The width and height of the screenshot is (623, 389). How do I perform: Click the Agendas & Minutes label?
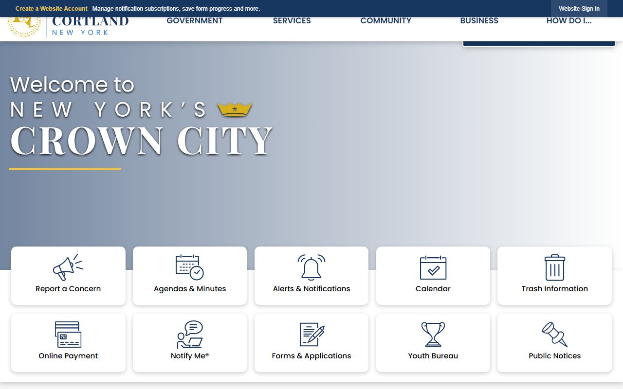tap(190, 289)
